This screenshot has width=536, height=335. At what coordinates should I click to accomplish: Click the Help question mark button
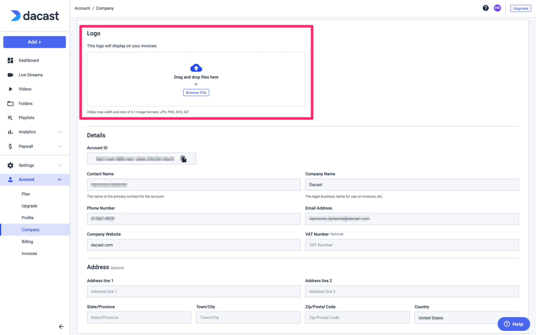(486, 8)
